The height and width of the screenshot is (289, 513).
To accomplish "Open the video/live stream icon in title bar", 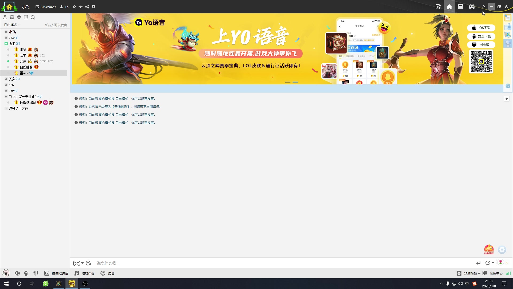I will 438,7.
